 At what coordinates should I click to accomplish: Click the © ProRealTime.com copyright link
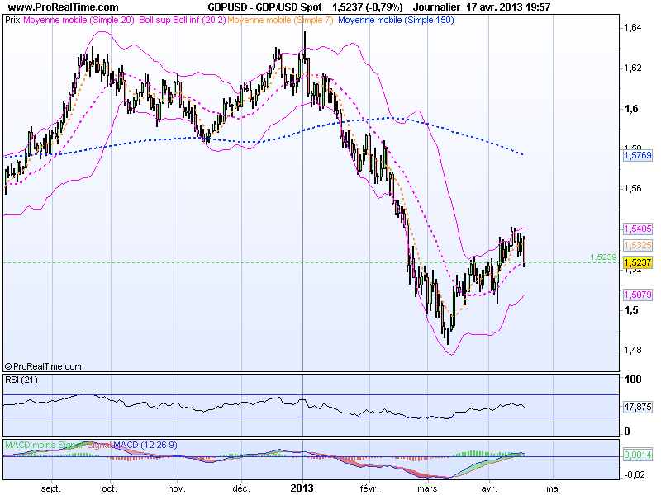tap(44, 364)
